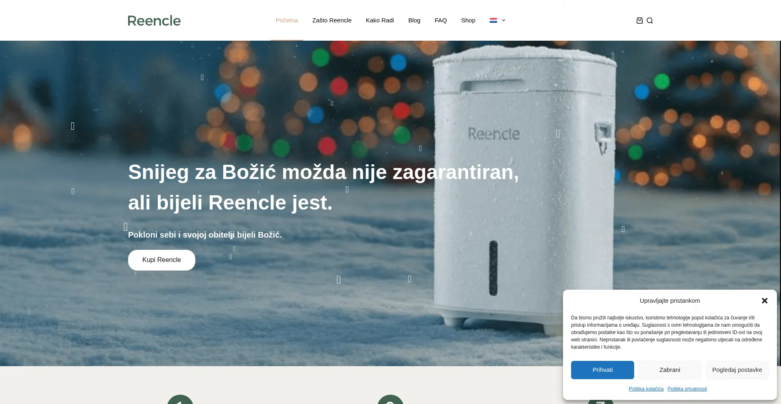Open the search magnifier icon
Image resolution: width=781 pixels, height=404 pixels.
coord(650,20)
